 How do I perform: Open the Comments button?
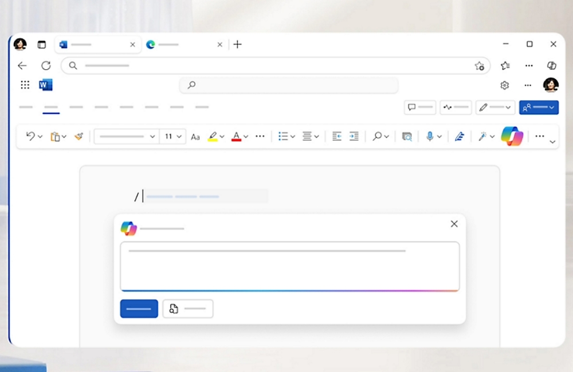click(x=420, y=108)
